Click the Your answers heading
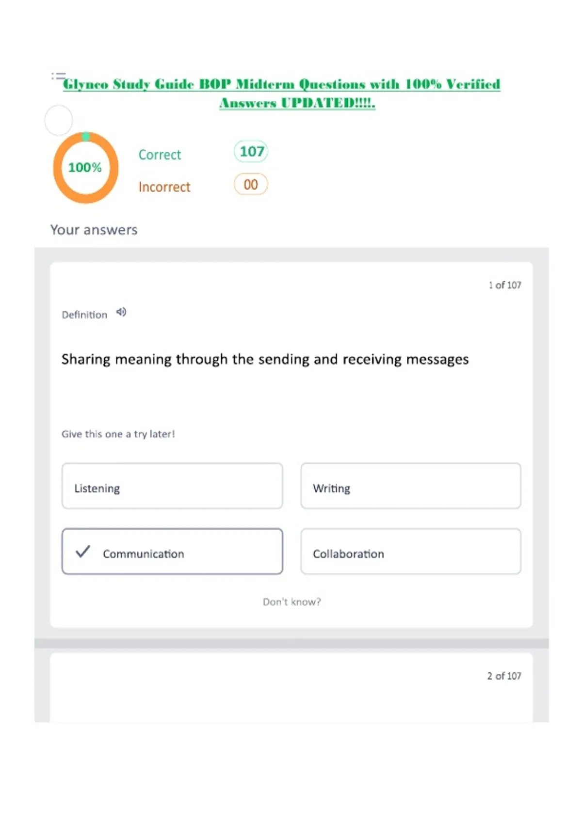The height and width of the screenshot is (824, 582). tap(94, 230)
